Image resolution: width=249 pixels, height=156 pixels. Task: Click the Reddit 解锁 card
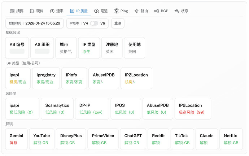tap(158, 139)
